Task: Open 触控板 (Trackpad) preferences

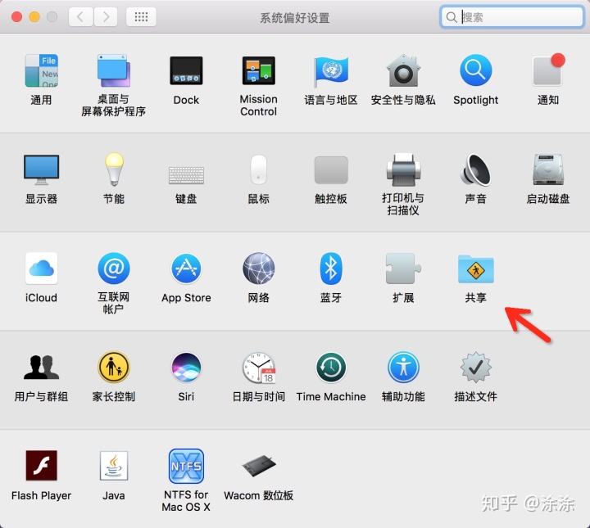Action: click(331, 170)
